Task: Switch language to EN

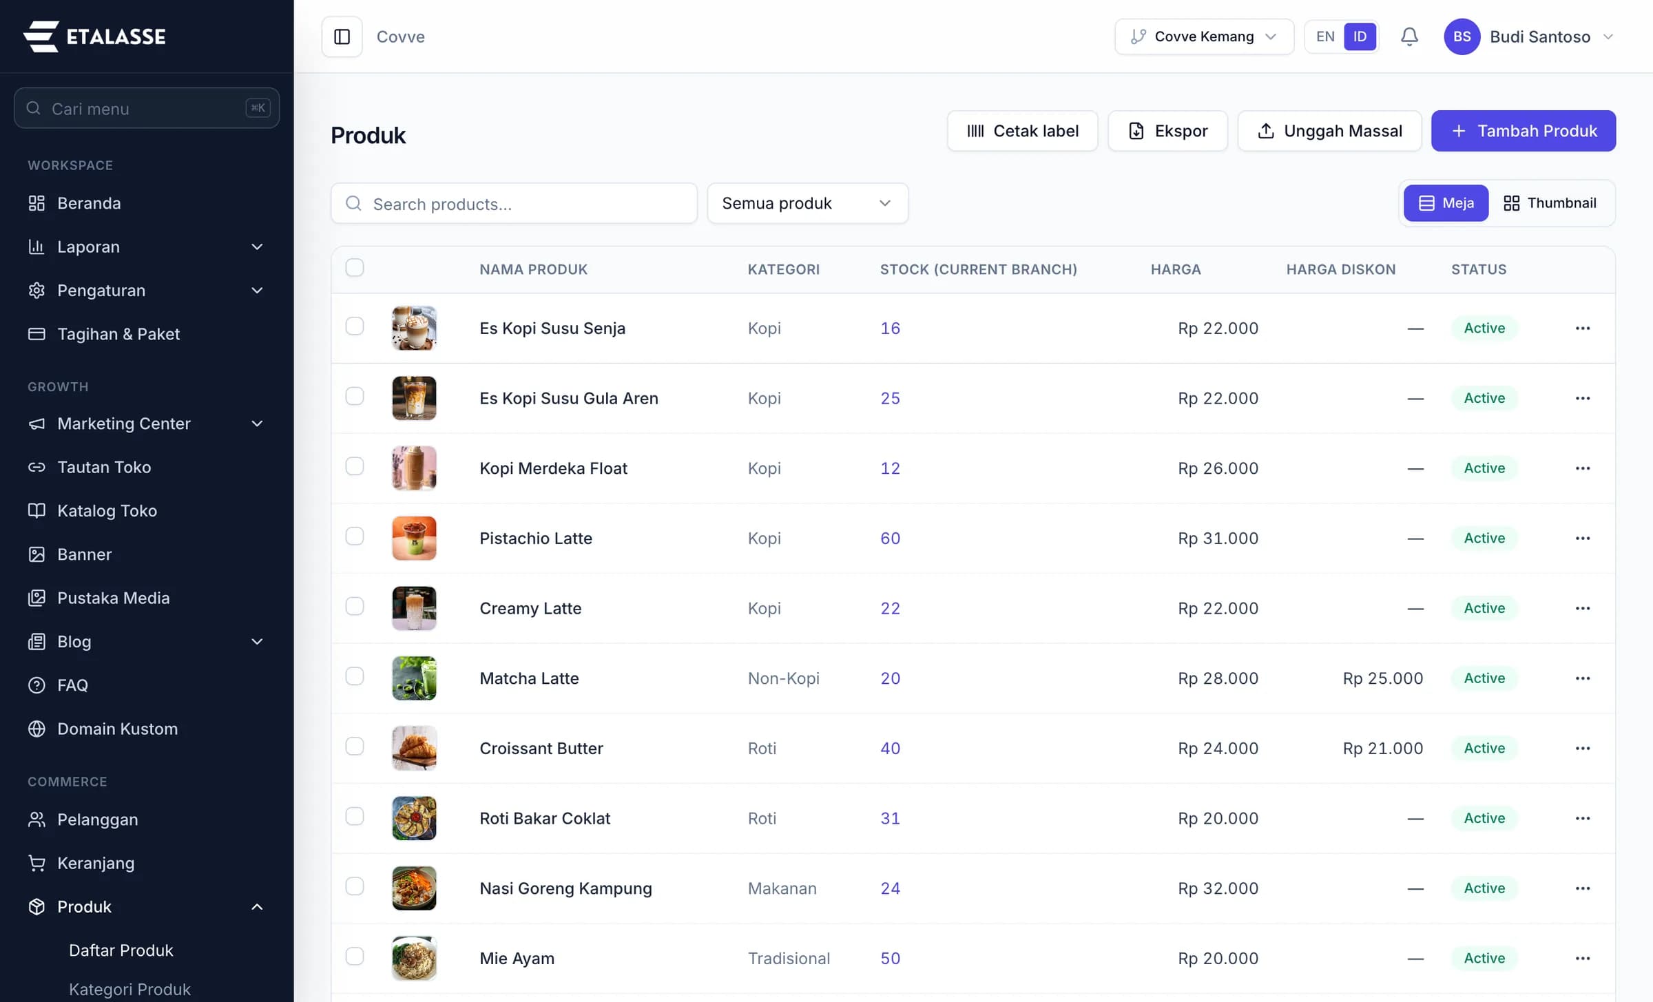Action: (x=1325, y=36)
